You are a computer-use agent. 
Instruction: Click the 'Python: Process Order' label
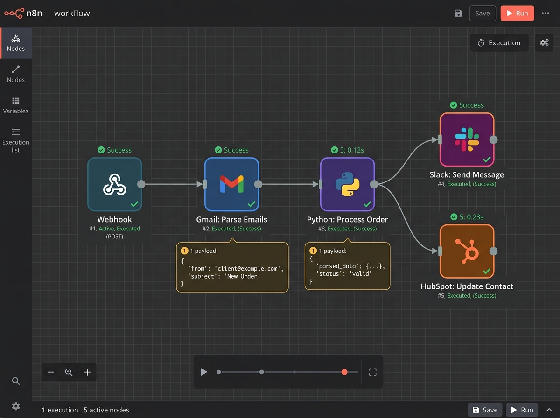[348, 219]
